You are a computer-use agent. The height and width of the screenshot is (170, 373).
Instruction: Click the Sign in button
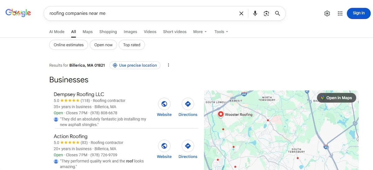[x=359, y=13]
